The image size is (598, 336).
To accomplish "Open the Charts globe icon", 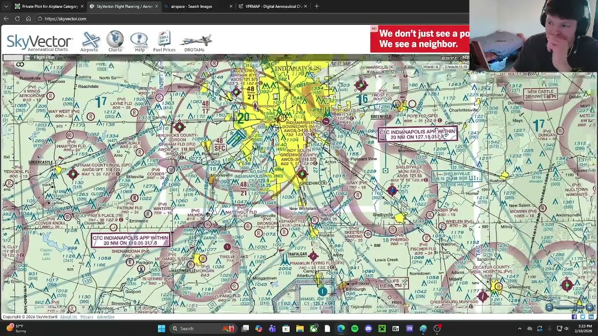I will click(115, 42).
